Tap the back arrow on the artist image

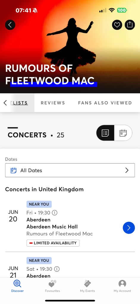(10, 25)
